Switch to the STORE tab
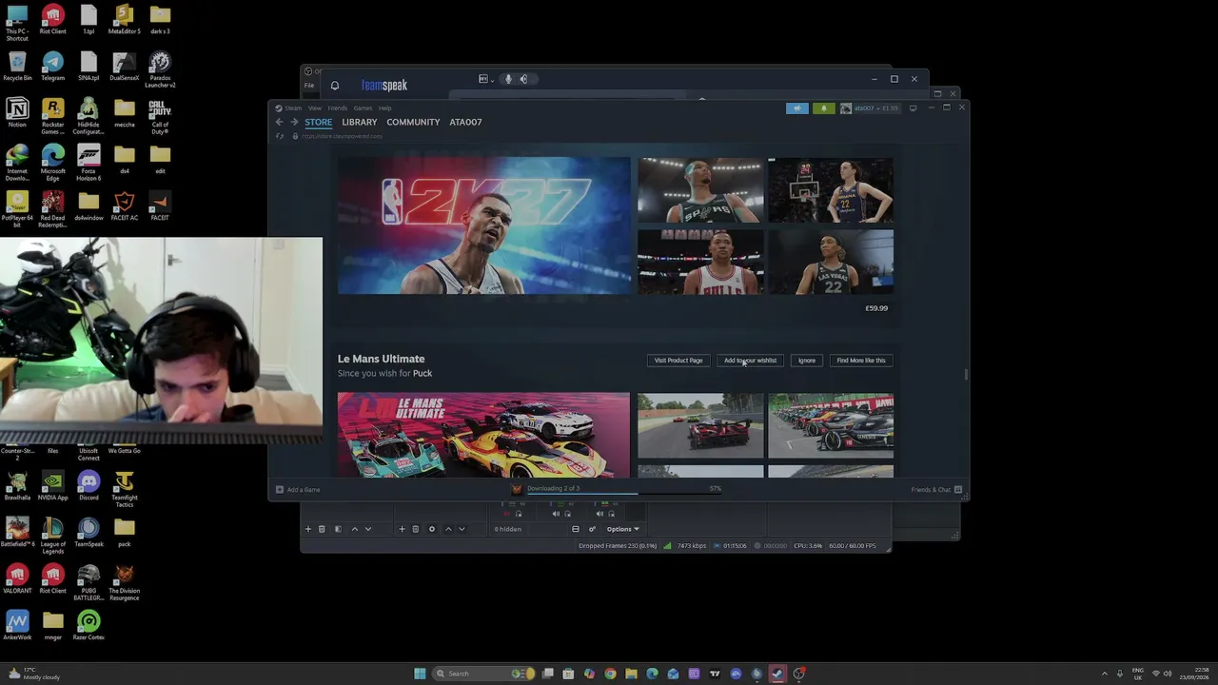 pyautogui.click(x=319, y=123)
